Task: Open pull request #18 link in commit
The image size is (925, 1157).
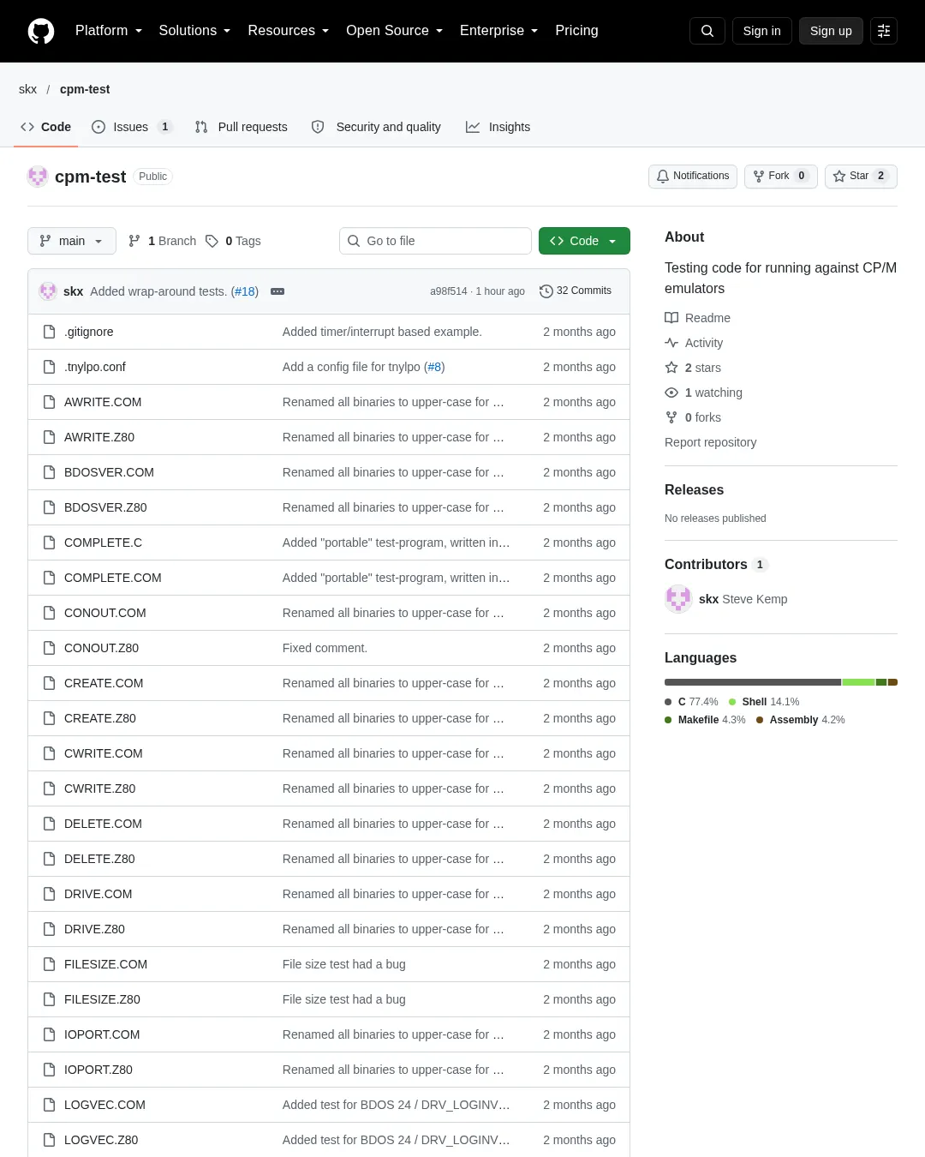Action: coord(245,291)
